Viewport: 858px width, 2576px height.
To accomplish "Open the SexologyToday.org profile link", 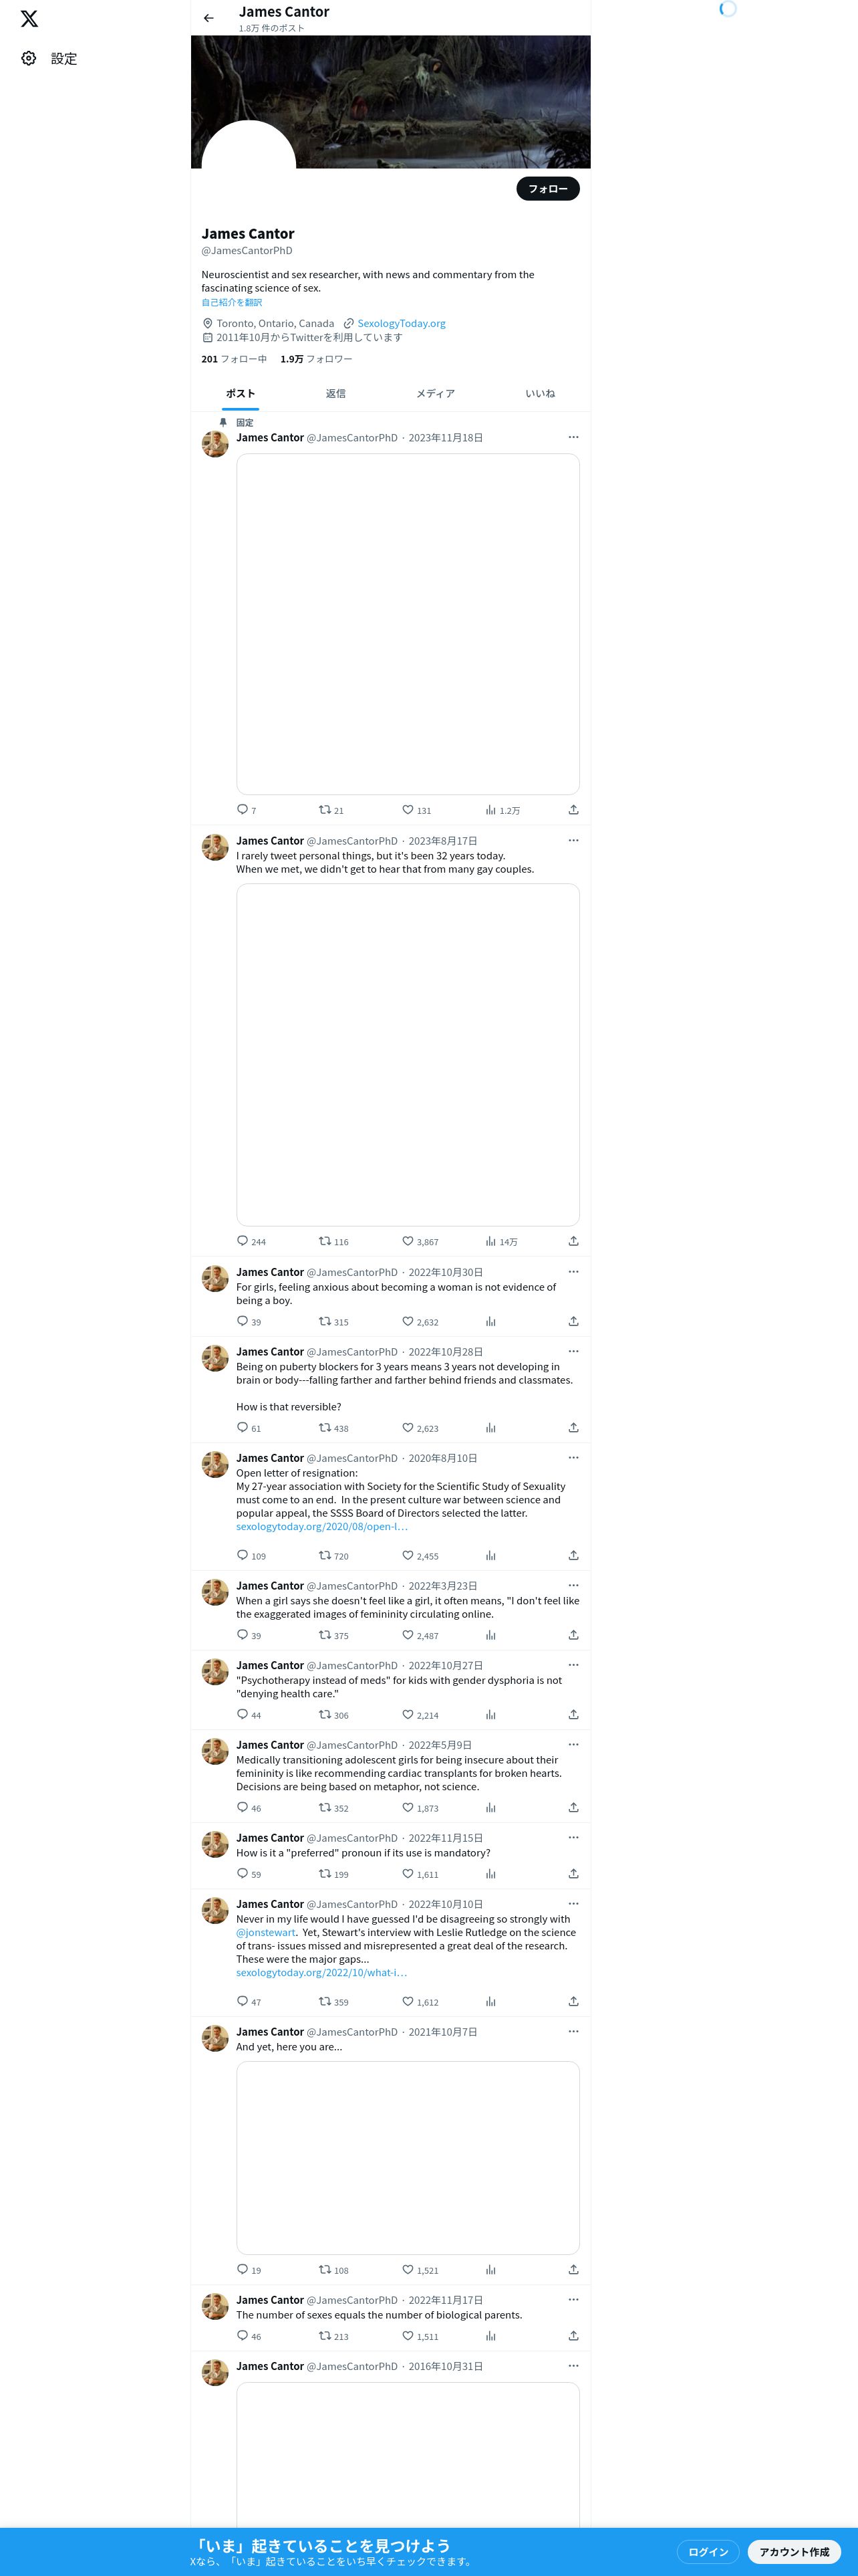I will click(x=402, y=323).
